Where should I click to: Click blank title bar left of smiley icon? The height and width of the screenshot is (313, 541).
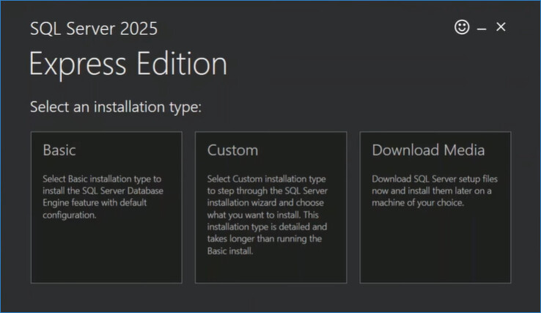[330, 28]
